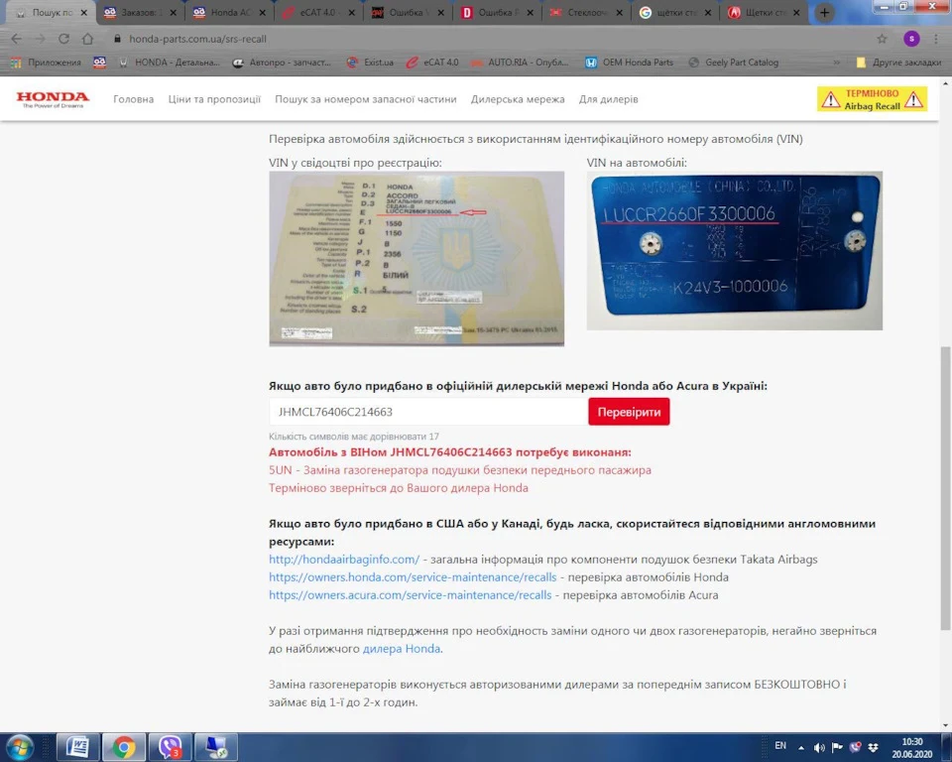Click the Action Center flag icon
This screenshot has height=762, width=952.
click(837, 747)
